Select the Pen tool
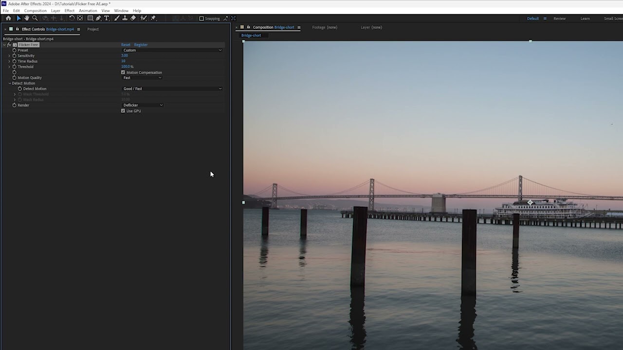 click(x=98, y=18)
